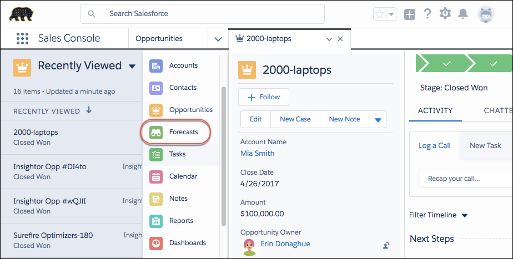This screenshot has width=513, height=259.
Task: Open Insightor Opp #wQJII list row
Action: tap(50, 201)
